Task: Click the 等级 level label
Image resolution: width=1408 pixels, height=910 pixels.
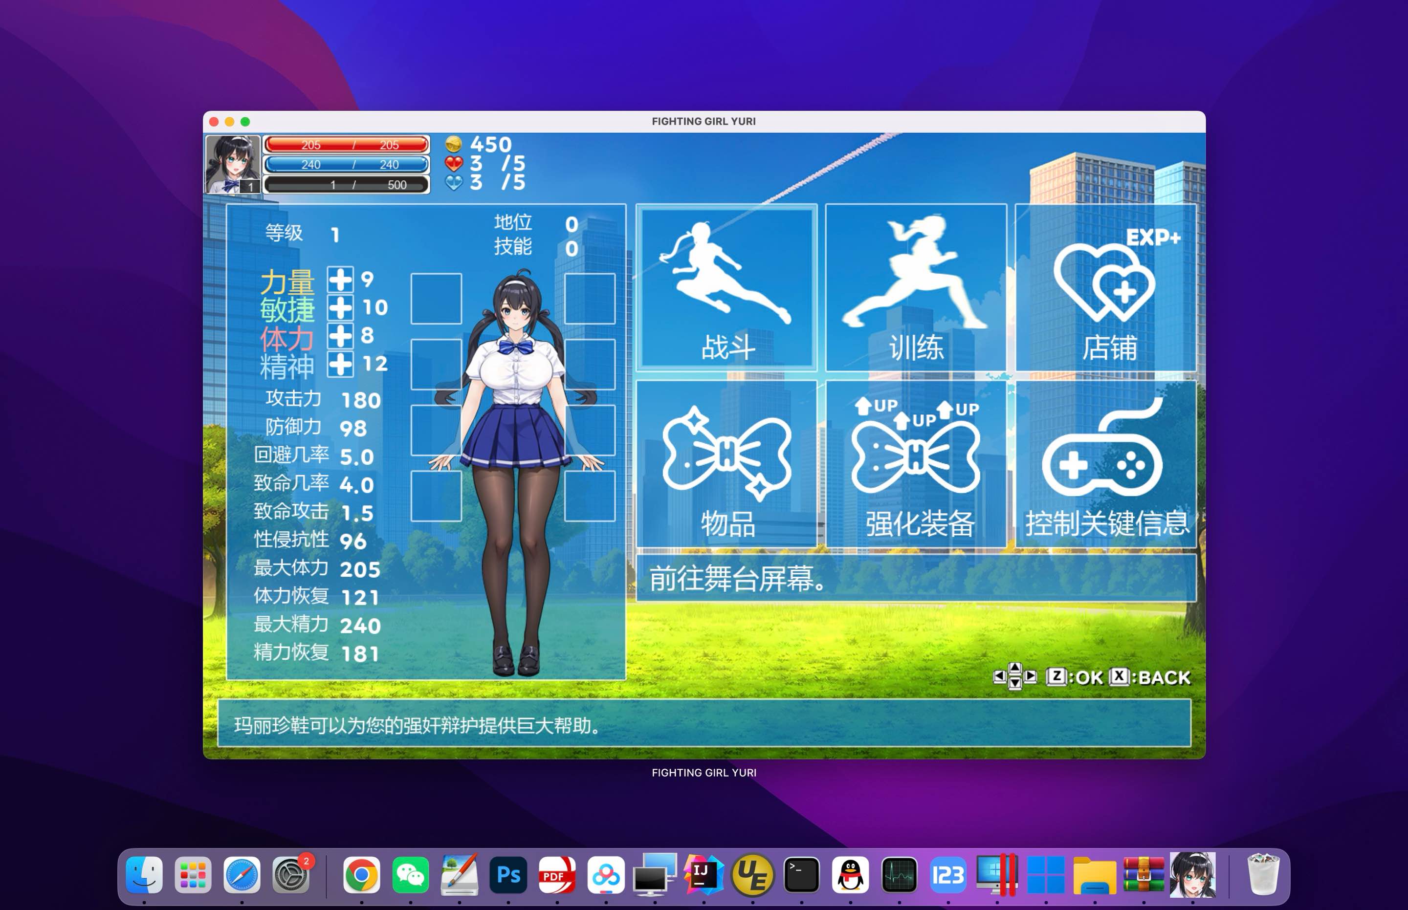Action: pos(284,233)
